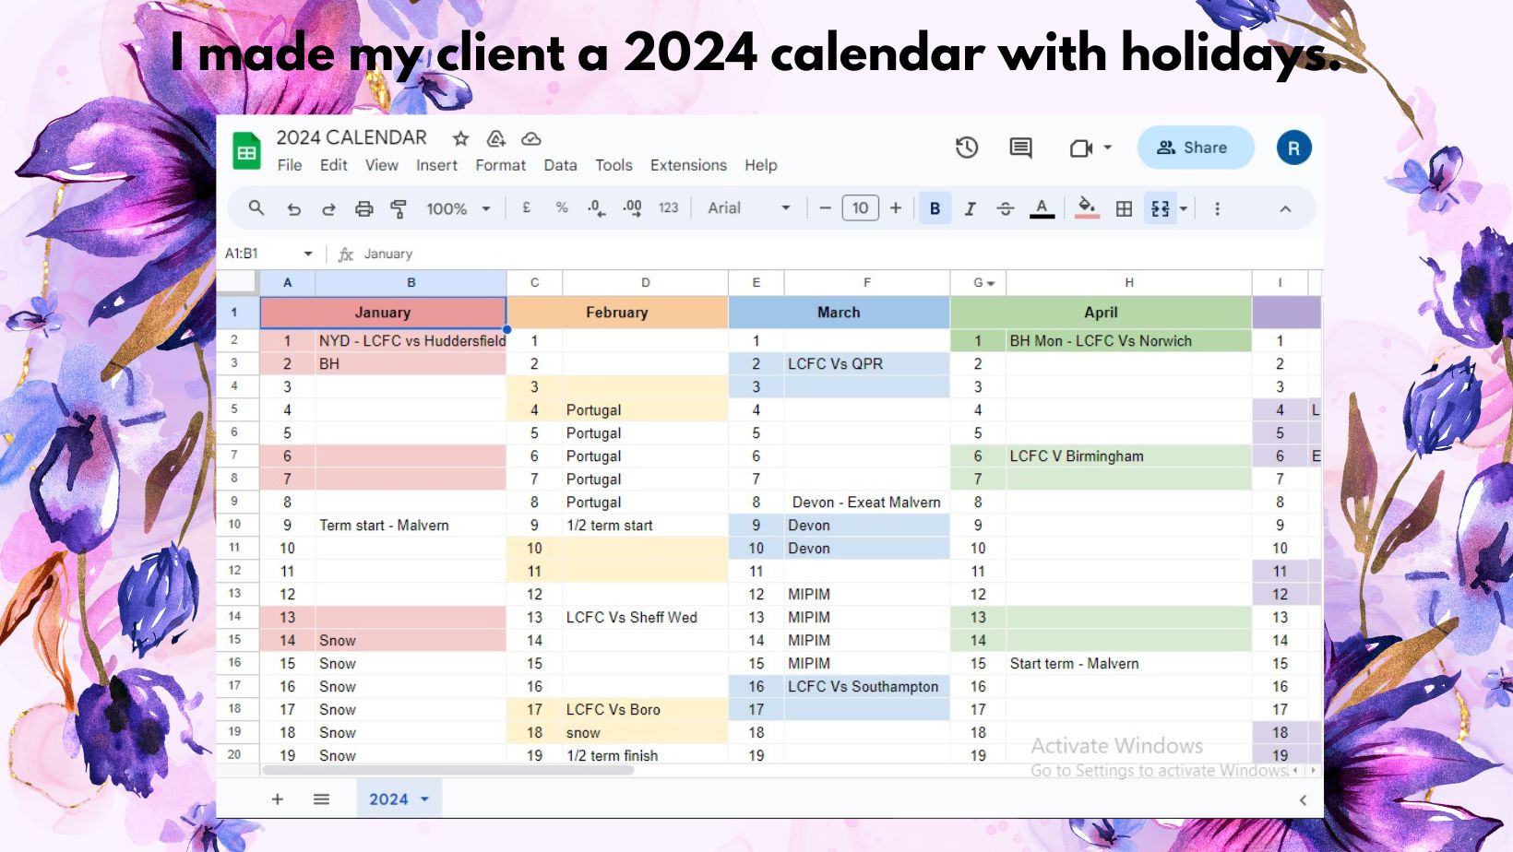Open the Format menu
The image size is (1513, 852).
pyautogui.click(x=501, y=165)
